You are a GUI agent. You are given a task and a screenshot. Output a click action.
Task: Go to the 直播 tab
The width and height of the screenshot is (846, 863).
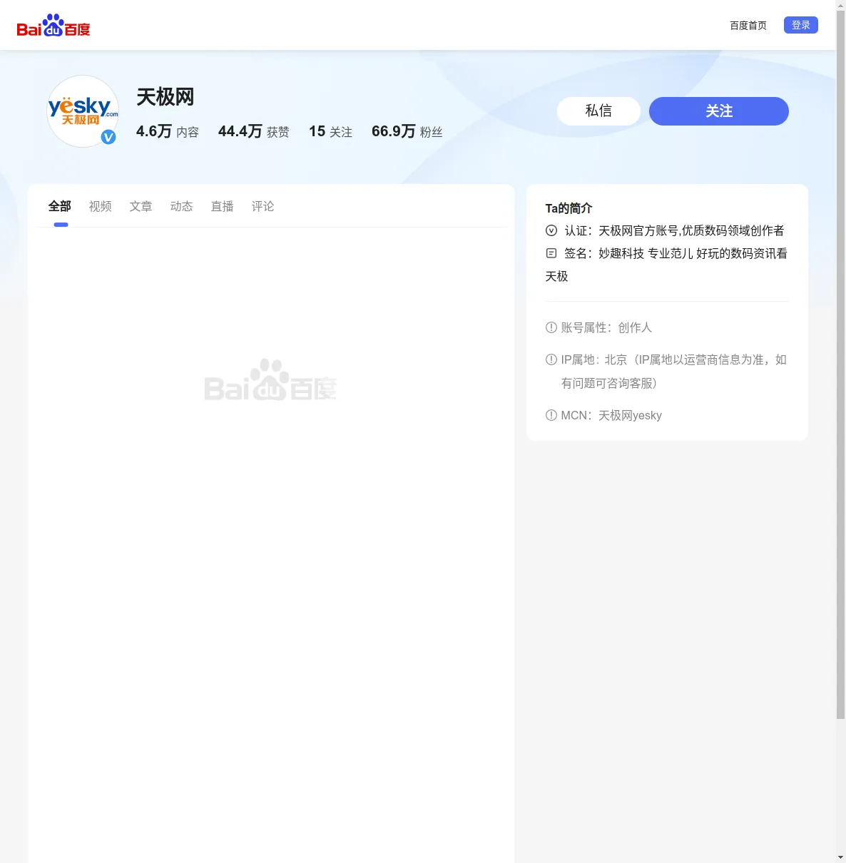pos(223,206)
